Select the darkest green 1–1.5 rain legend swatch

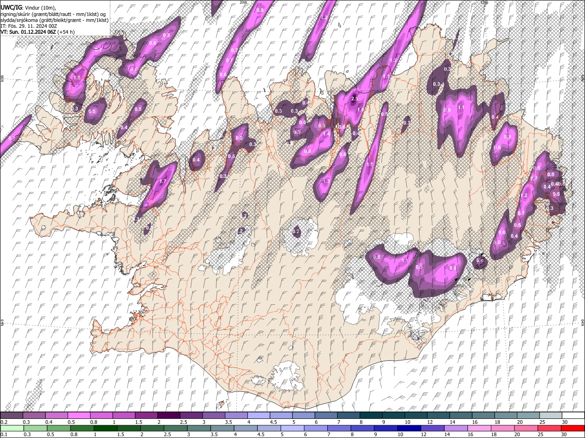coord(105,428)
